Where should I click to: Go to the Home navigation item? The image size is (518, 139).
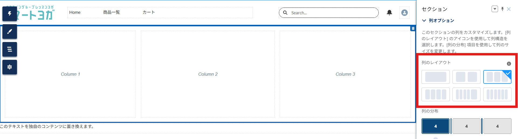(x=75, y=12)
